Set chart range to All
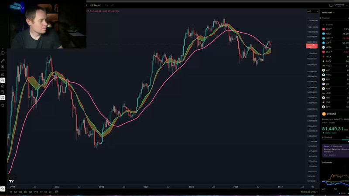 50,192
